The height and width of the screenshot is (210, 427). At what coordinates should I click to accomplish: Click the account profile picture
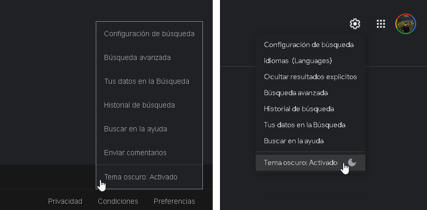(x=405, y=24)
